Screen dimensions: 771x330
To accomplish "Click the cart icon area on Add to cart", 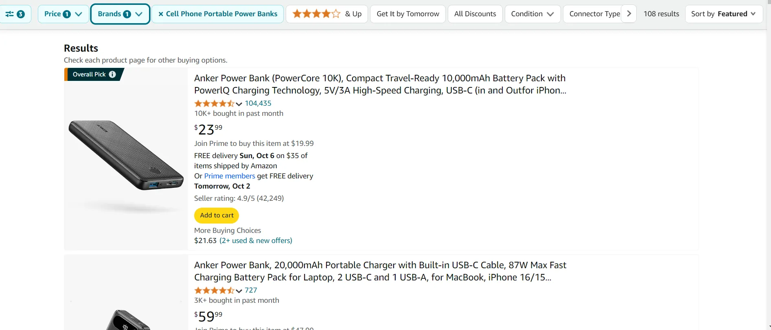I will [216, 215].
